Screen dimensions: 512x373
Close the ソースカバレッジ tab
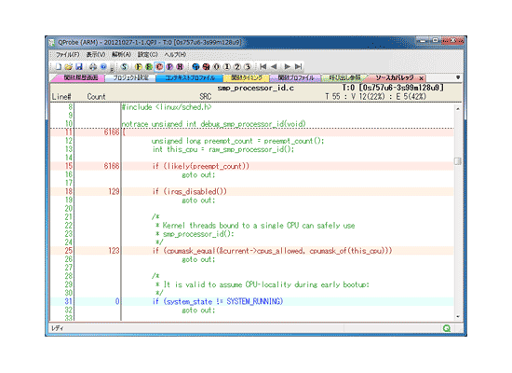click(x=421, y=78)
